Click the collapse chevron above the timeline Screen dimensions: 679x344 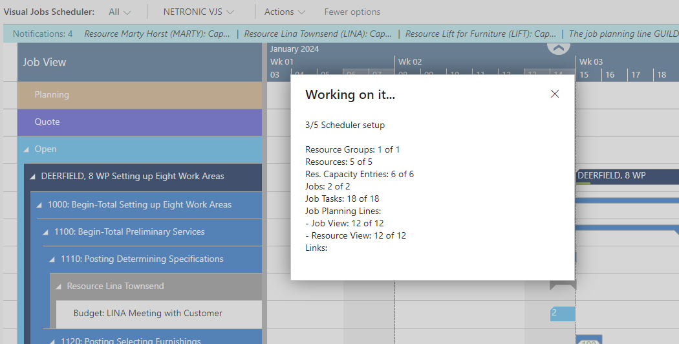[559, 47]
